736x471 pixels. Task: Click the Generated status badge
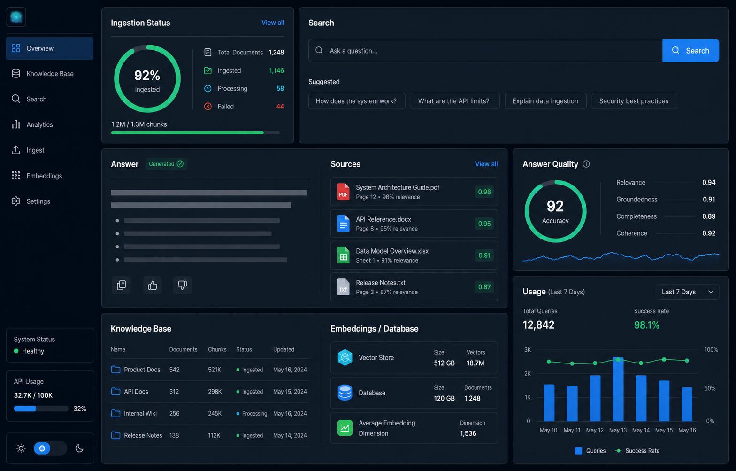click(166, 164)
